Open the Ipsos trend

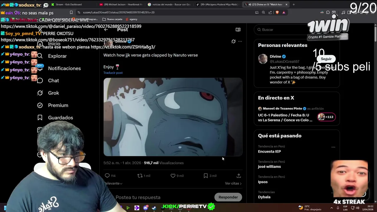coord(263,182)
